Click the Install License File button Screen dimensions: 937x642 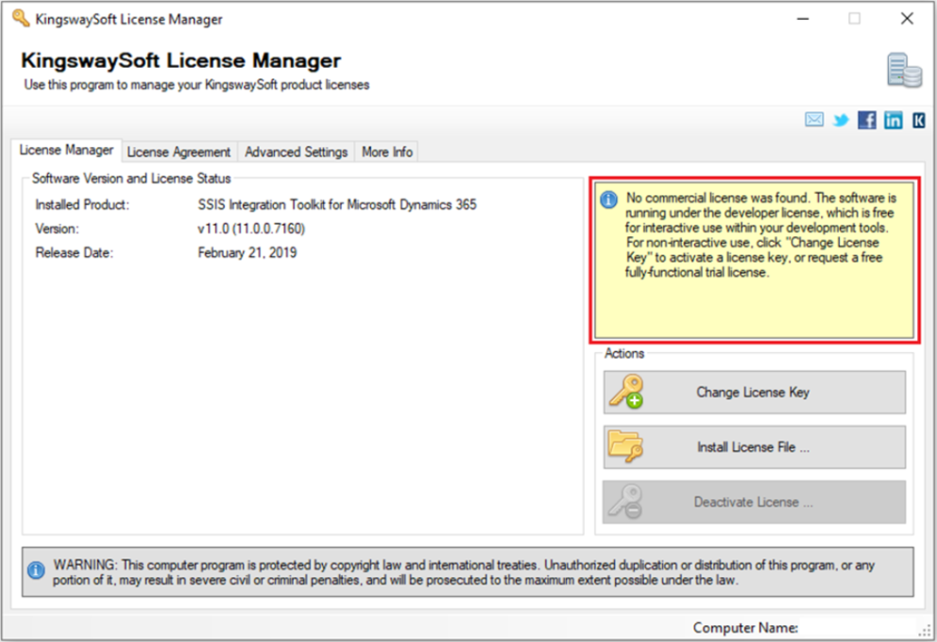point(754,448)
